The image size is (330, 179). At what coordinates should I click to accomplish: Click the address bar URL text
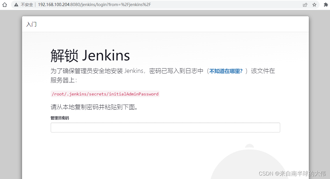click(94, 5)
